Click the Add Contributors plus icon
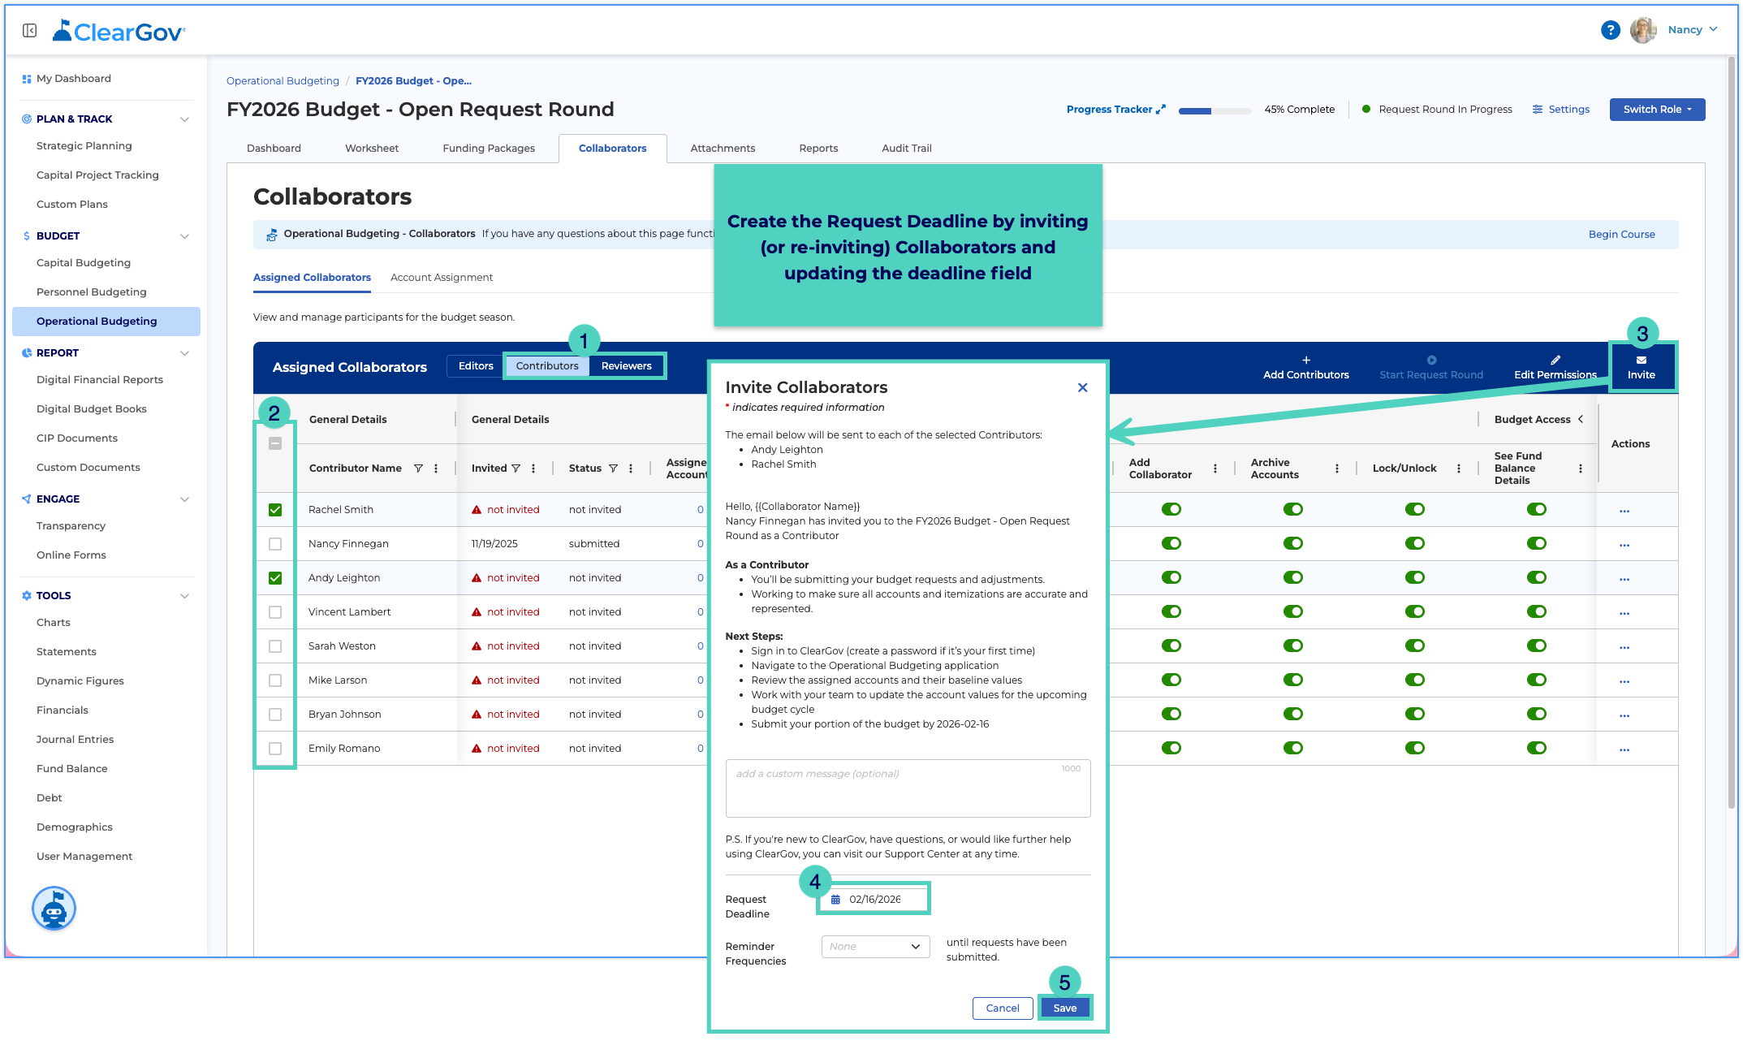The image size is (1743, 1058). click(1305, 360)
